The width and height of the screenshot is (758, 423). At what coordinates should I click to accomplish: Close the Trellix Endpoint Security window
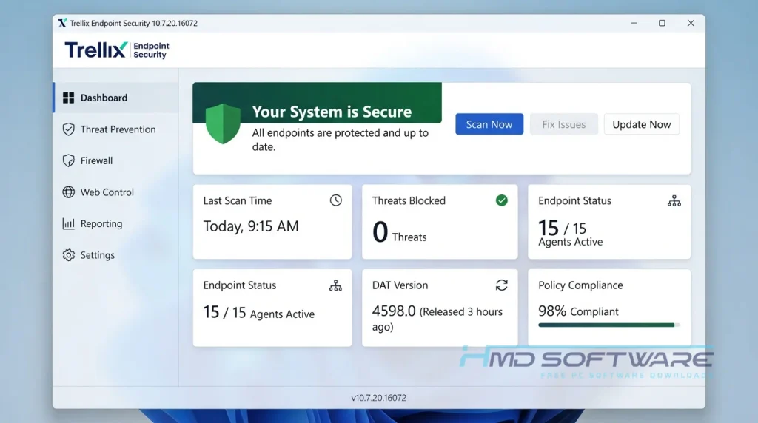point(691,23)
